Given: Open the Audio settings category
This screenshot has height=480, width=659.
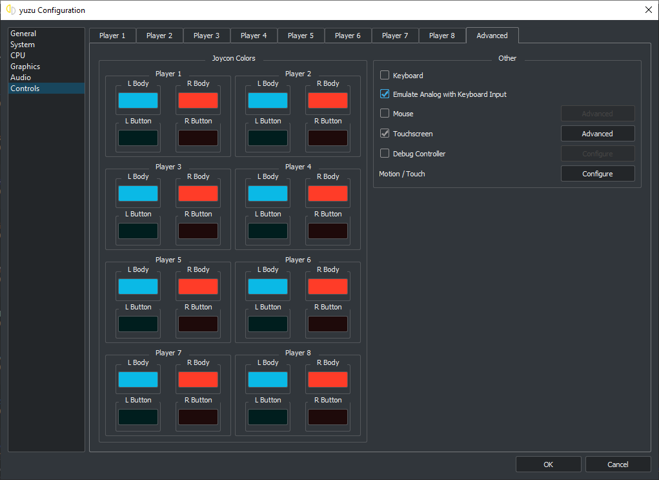Looking at the screenshot, I should point(21,78).
